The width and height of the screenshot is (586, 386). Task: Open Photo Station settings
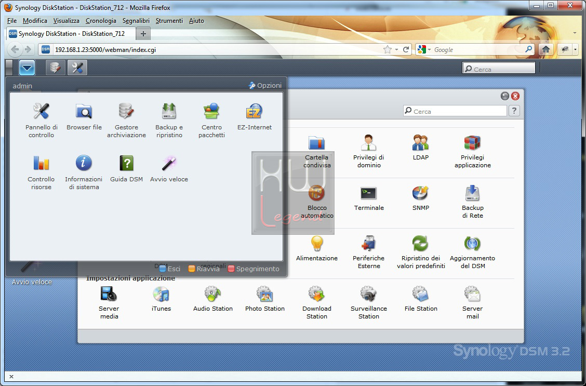point(264,299)
